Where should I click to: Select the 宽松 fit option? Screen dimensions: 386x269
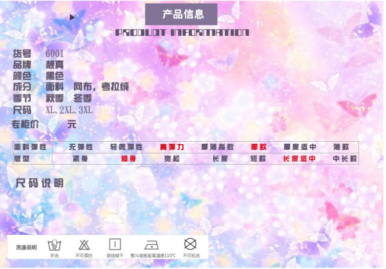[172, 159]
